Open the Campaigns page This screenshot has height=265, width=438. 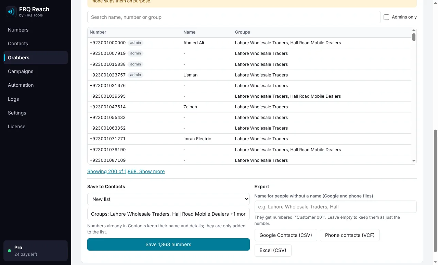tap(36, 71)
